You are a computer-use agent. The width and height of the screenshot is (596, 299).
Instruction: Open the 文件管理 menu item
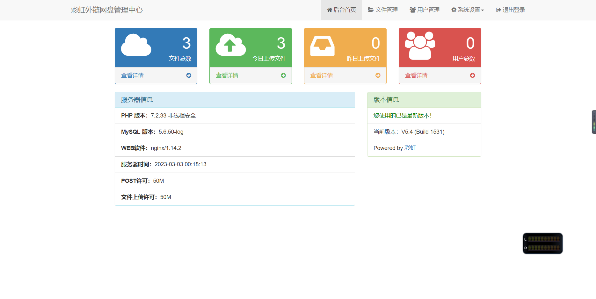coord(382,10)
